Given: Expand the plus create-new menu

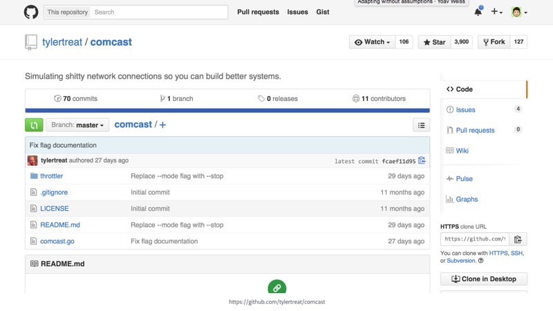Looking at the screenshot, I should [496, 12].
